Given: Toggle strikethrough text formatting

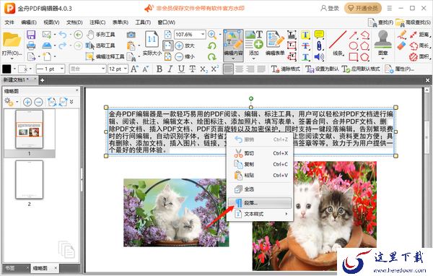Looking at the screenshot, I should [192, 69].
